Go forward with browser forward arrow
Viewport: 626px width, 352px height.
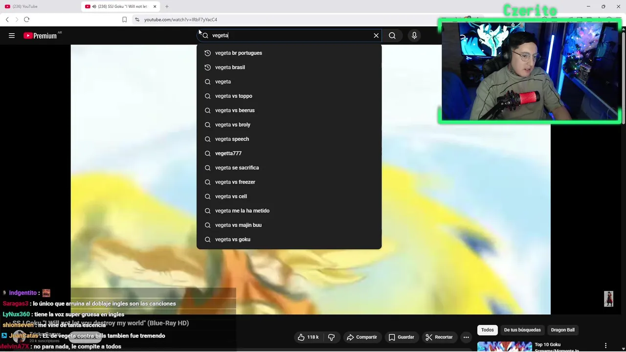(x=17, y=20)
